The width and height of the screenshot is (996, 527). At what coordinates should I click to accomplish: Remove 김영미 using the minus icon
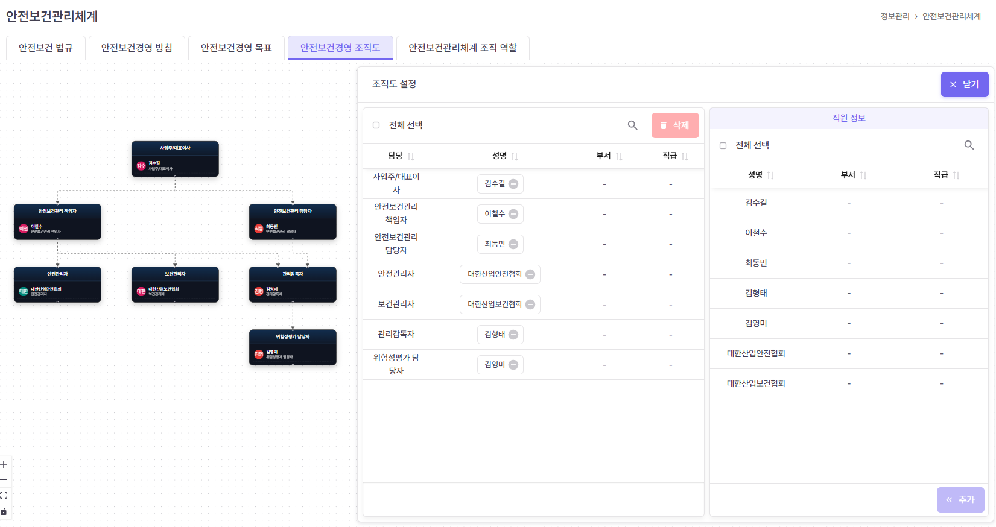point(513,365)
